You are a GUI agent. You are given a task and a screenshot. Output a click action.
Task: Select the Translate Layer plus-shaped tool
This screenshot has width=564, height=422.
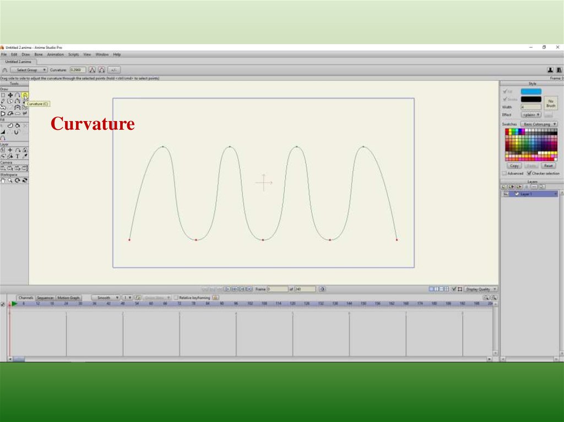click(10, 150)
